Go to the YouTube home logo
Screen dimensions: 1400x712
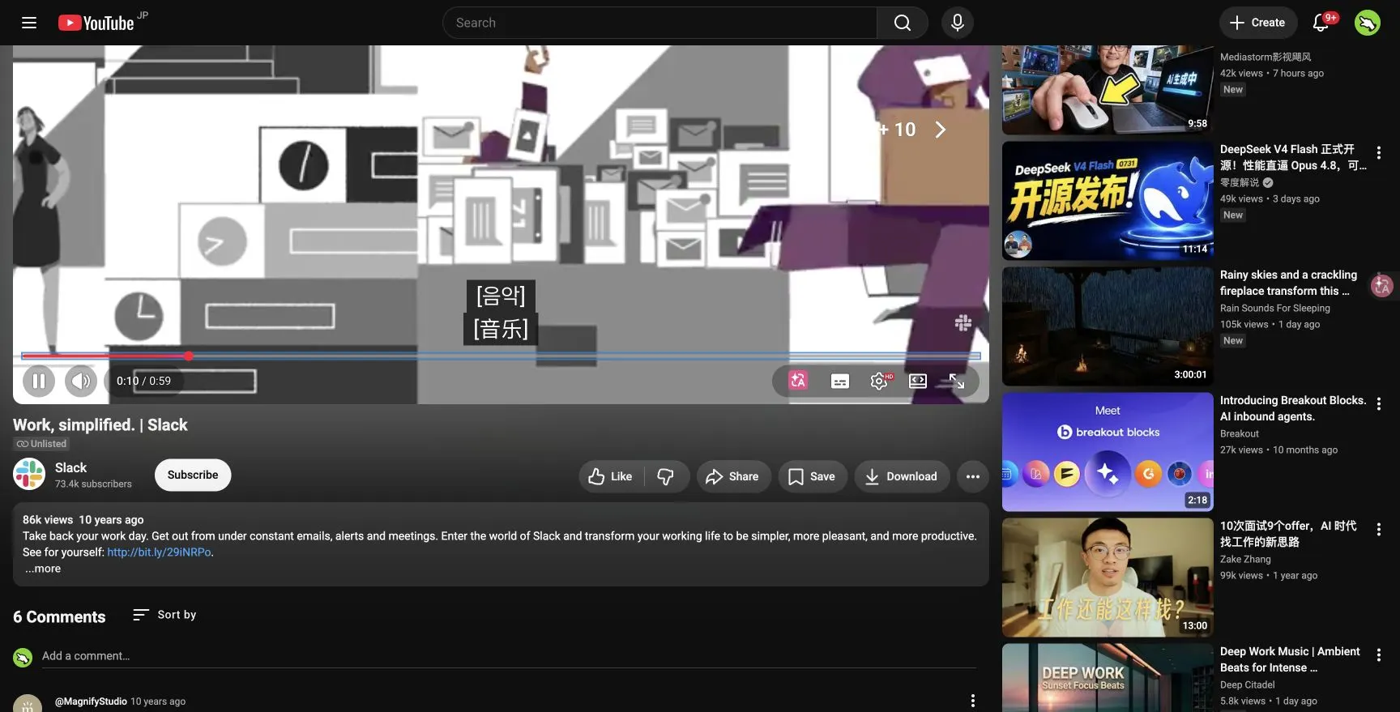click(x=96, y=23)
